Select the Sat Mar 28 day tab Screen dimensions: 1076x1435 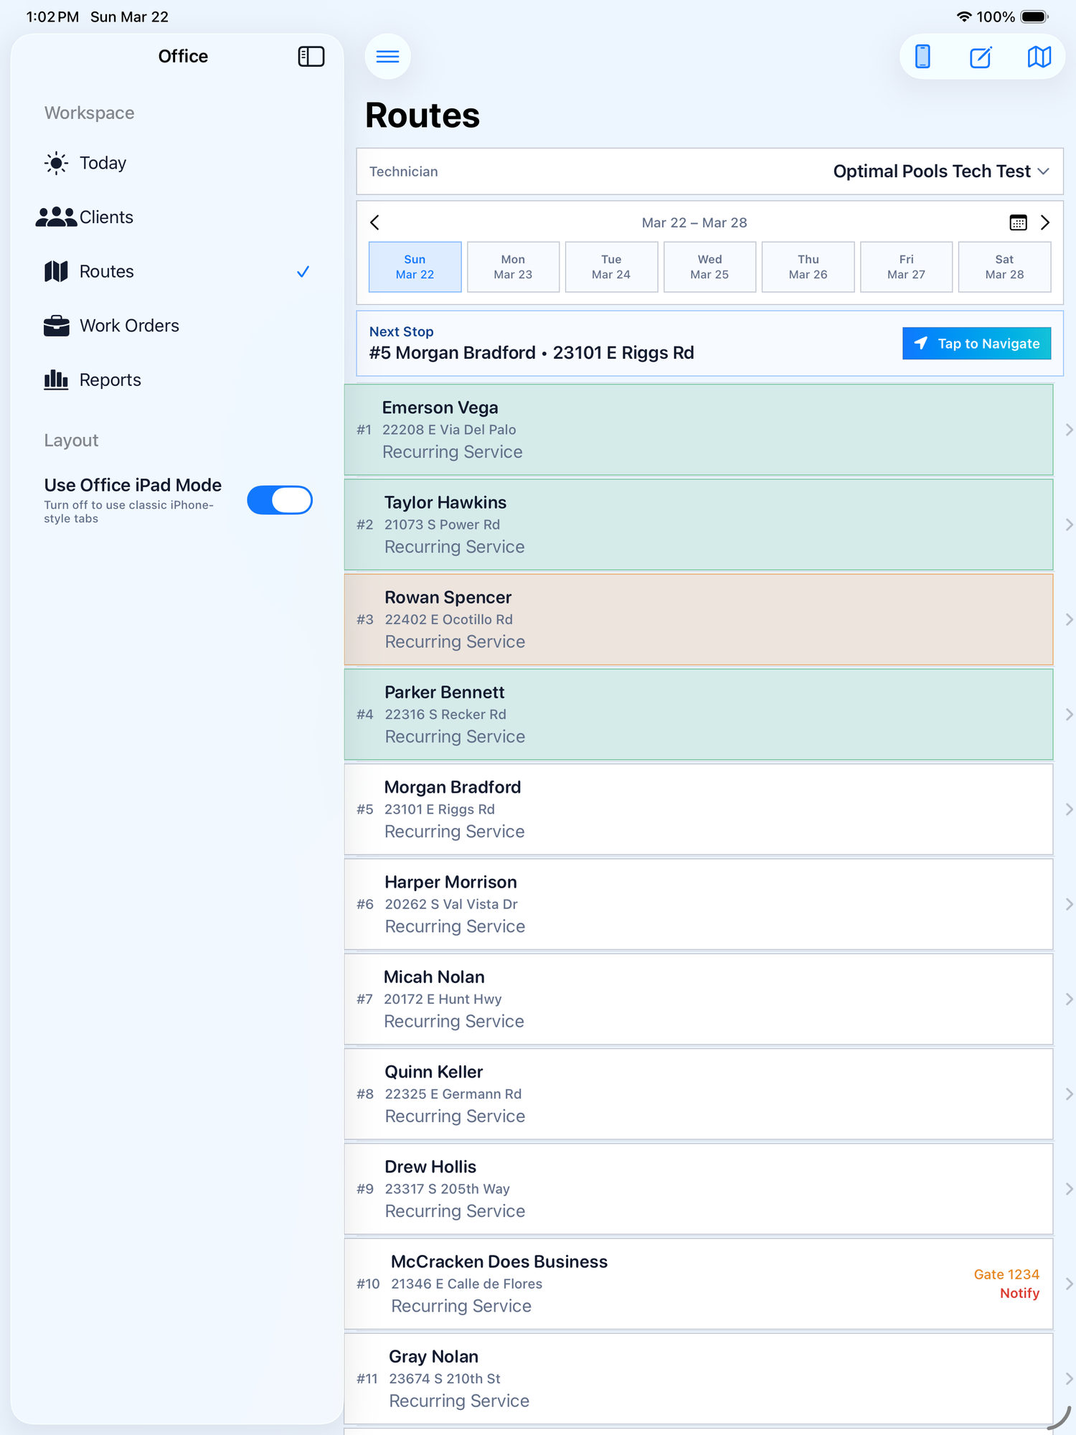[x=1004, y=267]
